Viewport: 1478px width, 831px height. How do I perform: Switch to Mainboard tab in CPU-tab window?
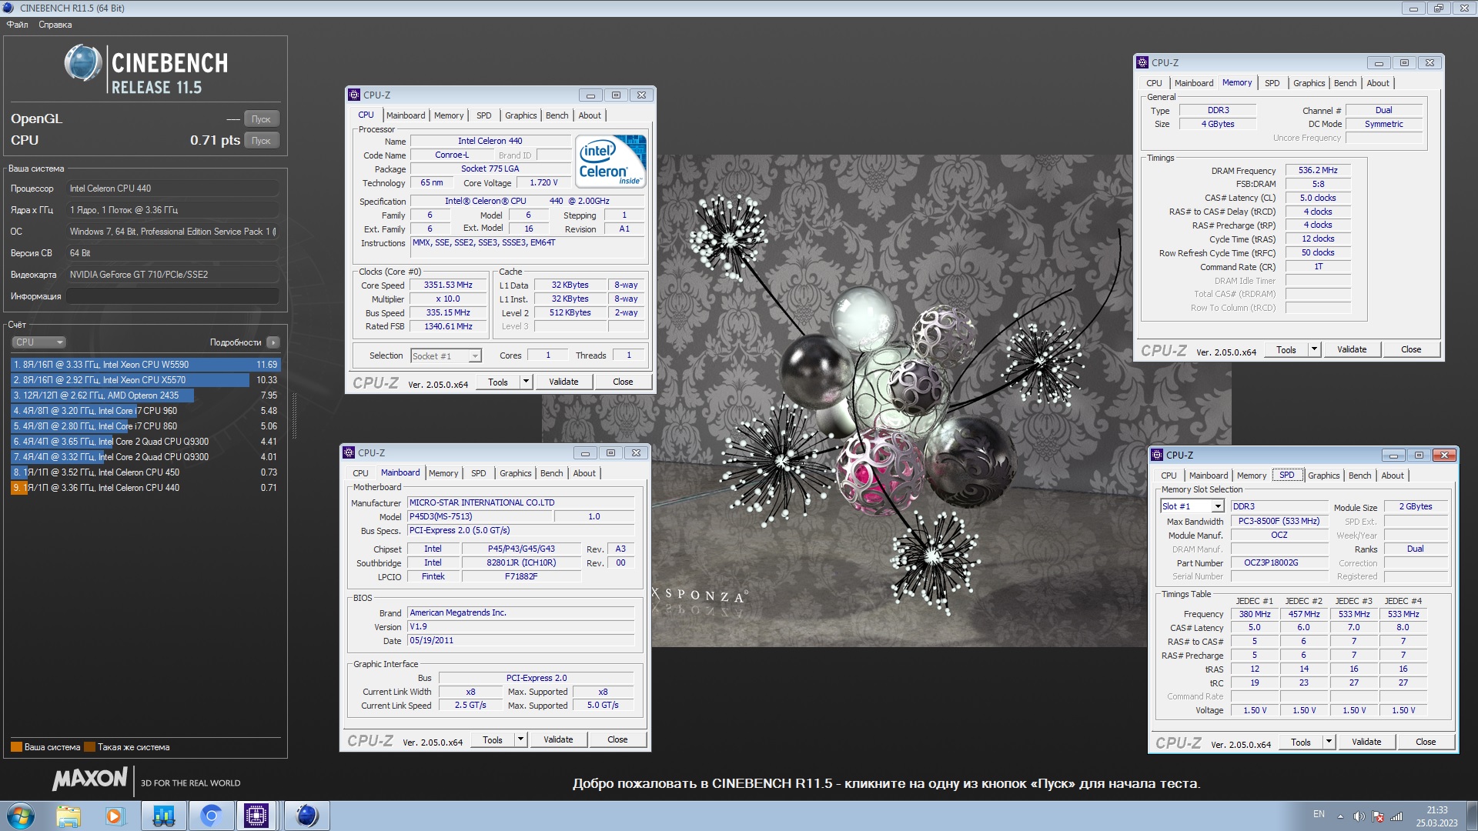(406, 115)
